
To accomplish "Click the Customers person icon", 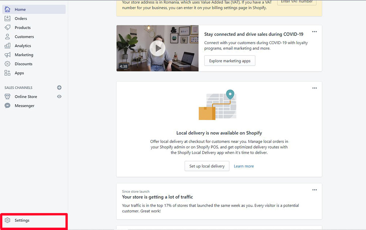I will click(7, 37).
